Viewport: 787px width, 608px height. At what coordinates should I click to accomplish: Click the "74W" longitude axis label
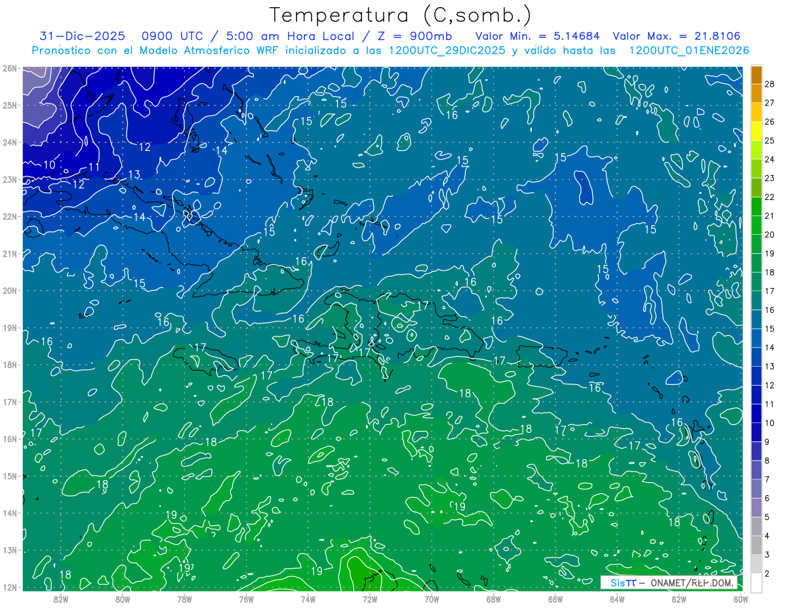tap(308, 599)
